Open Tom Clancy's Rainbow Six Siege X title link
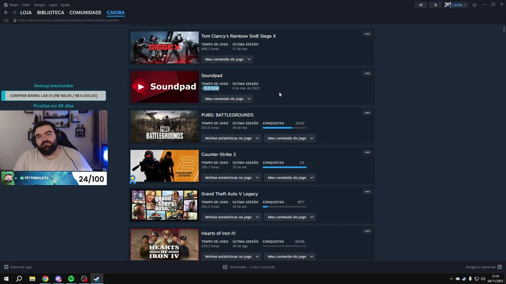506x284 pixels. pos(238,36)
